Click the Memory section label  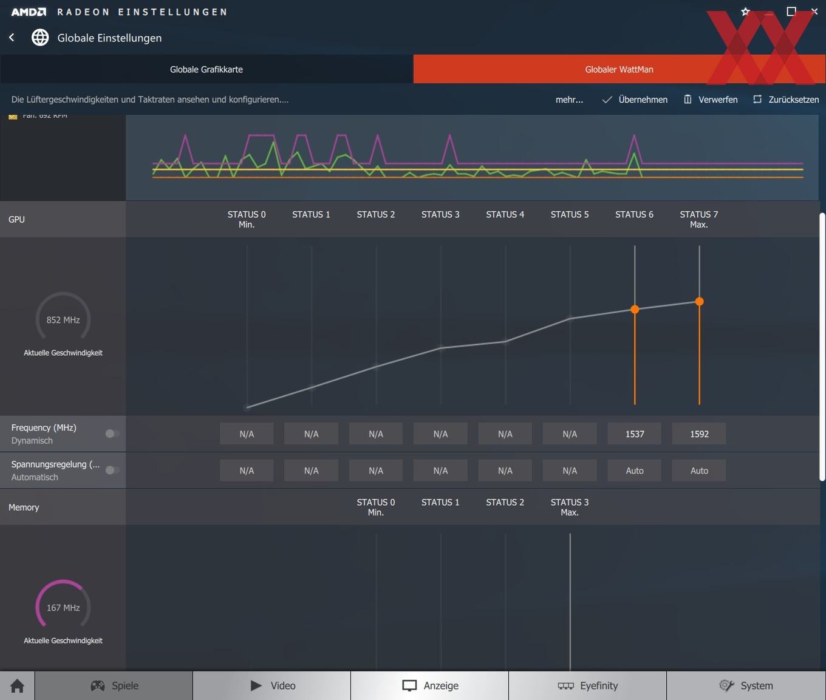pos(24,507)
